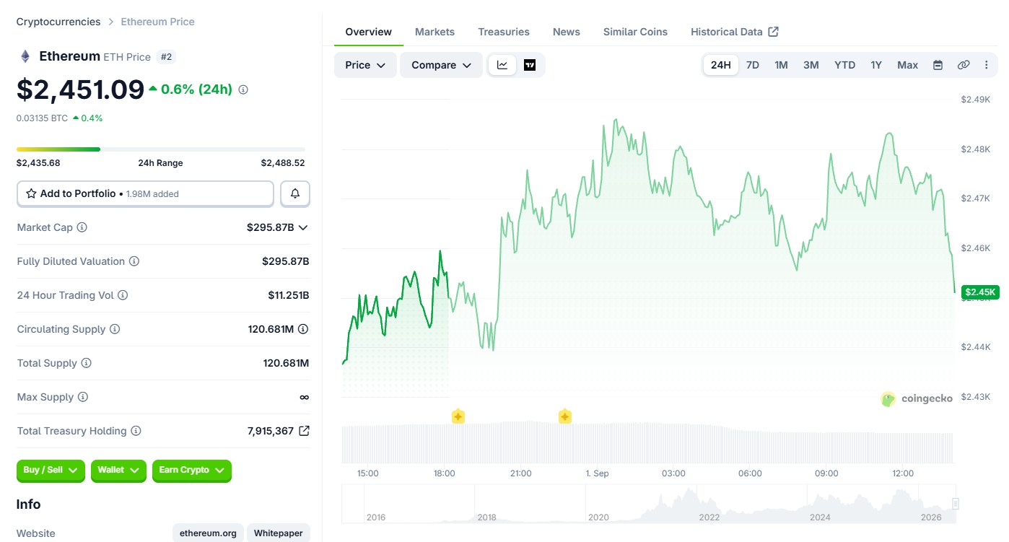Click 24h low value $2,435.68

click(38, 163)
